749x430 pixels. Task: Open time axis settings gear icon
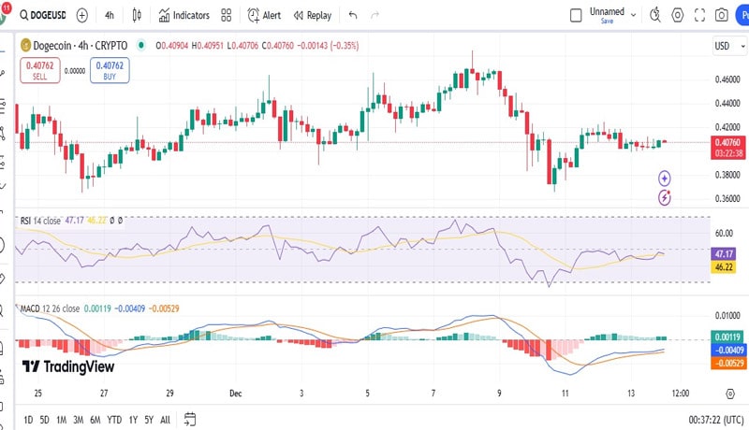point(730,394)
